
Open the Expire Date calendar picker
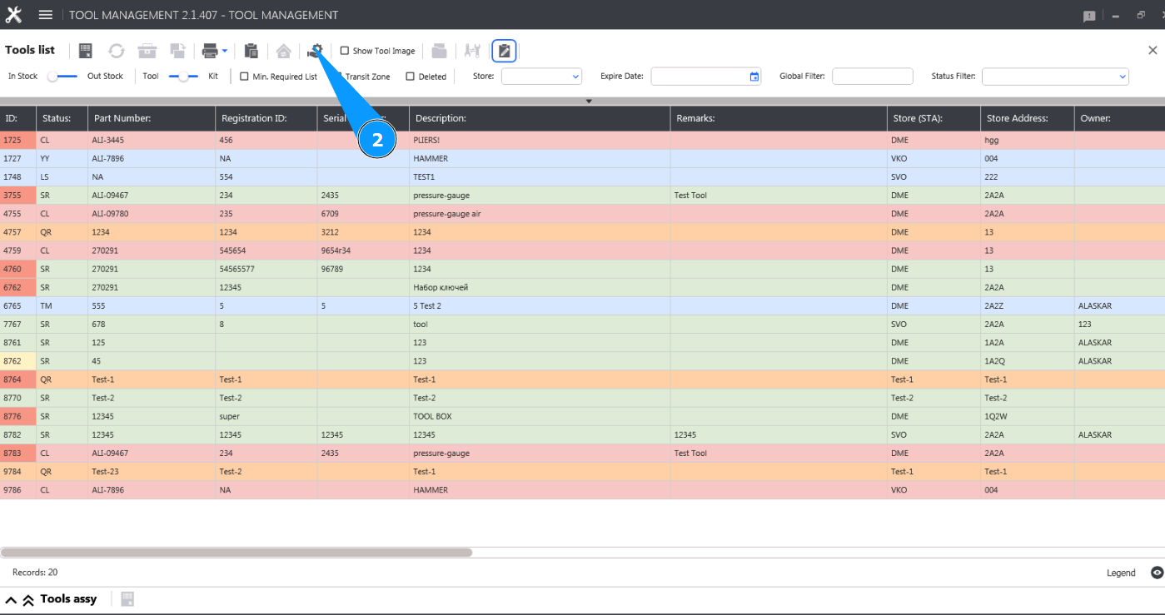click(x=754, y=77)
